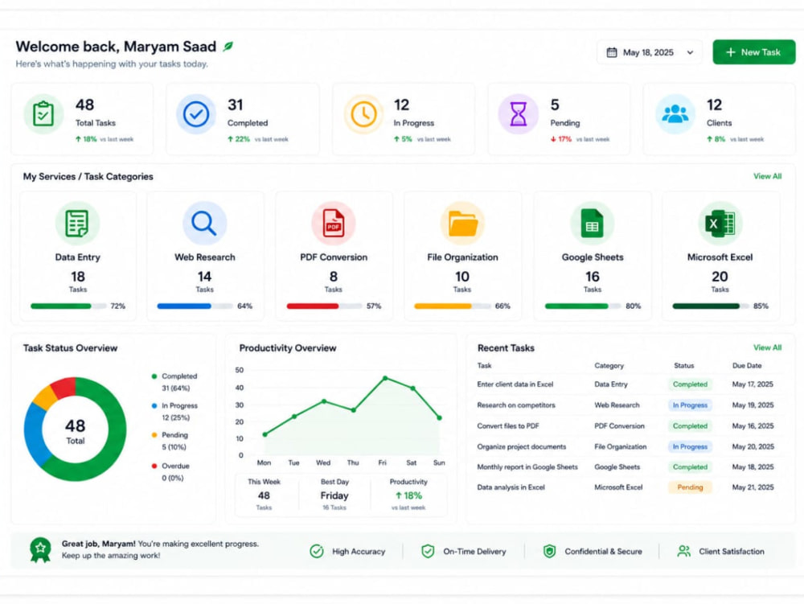Open 'Convert files to PDF' task row
The height and width of the screenshot is (604, 804).
click(x=630, y=426)
